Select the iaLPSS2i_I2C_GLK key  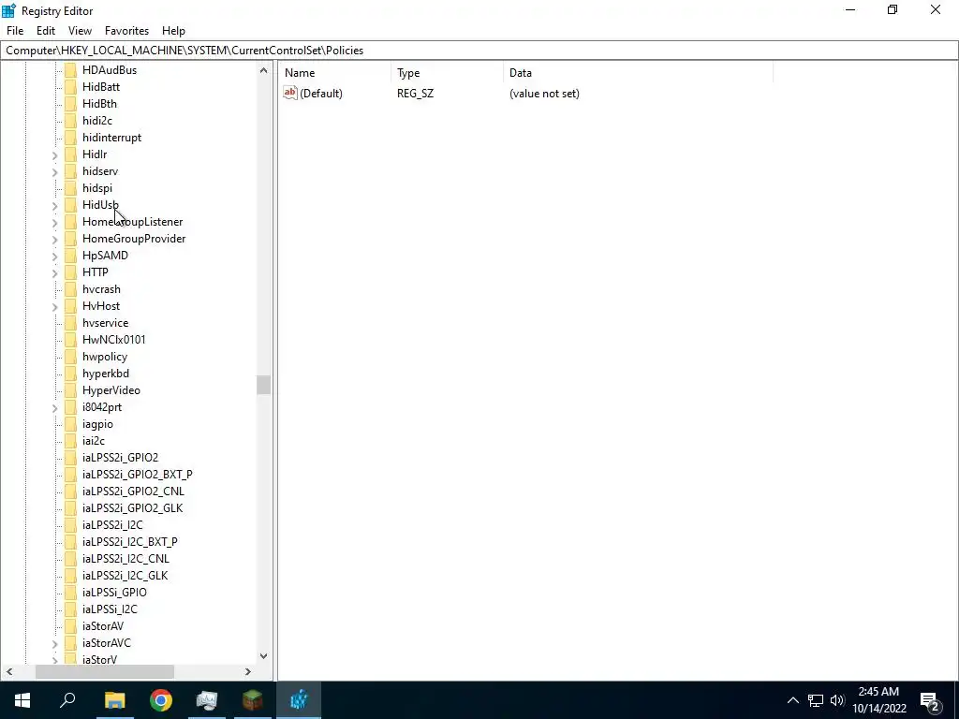click(x=125, y=576)
